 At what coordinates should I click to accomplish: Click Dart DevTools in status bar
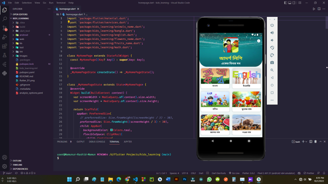point(218,173)
